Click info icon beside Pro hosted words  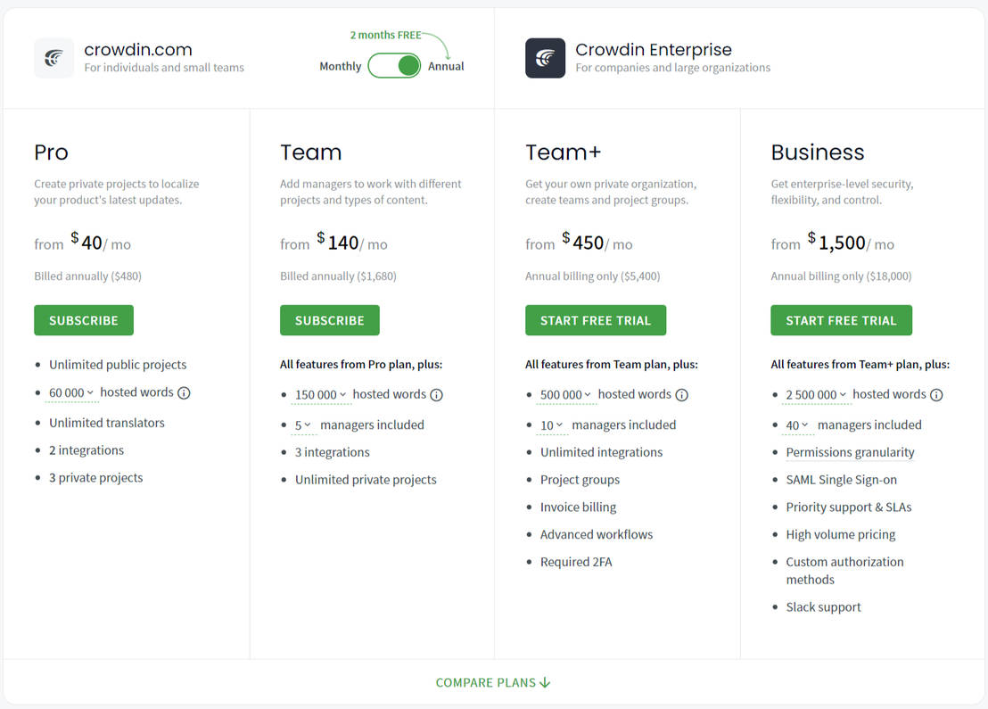tap(184, 392)
